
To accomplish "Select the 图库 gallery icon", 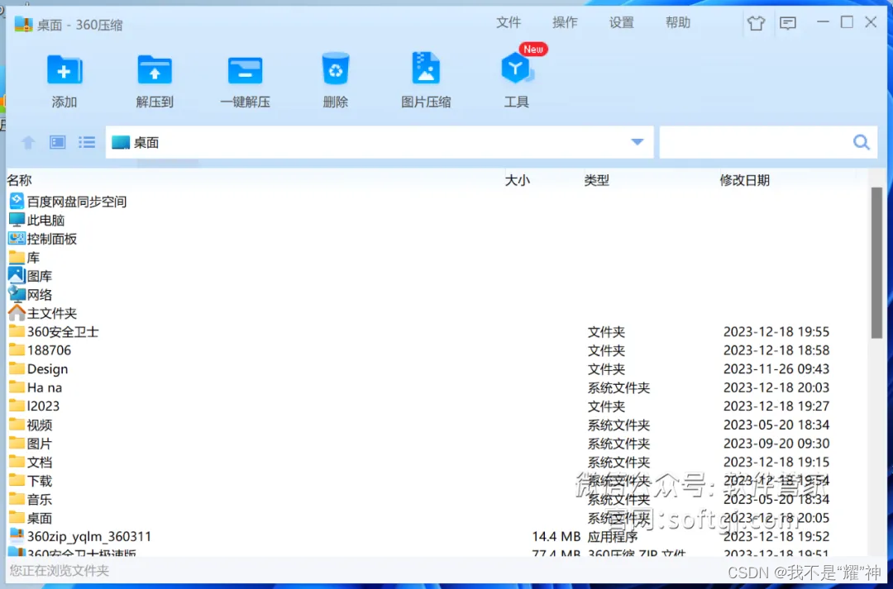I will point(17,275).
